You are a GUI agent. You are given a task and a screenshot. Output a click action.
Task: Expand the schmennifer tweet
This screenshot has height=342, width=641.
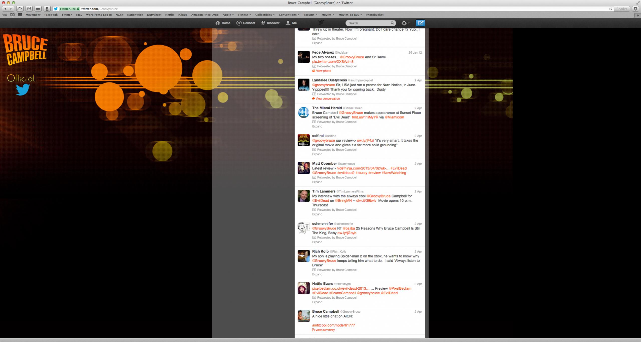tap(317, 242)
